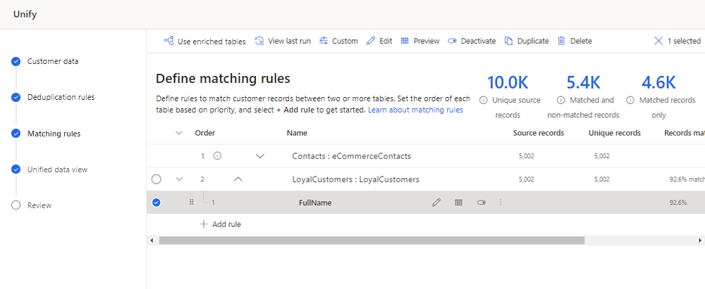Click the empty Review step circle
The height and width of the screenshot is (289, 705).
pyautogui.click(x=16, y=205)
